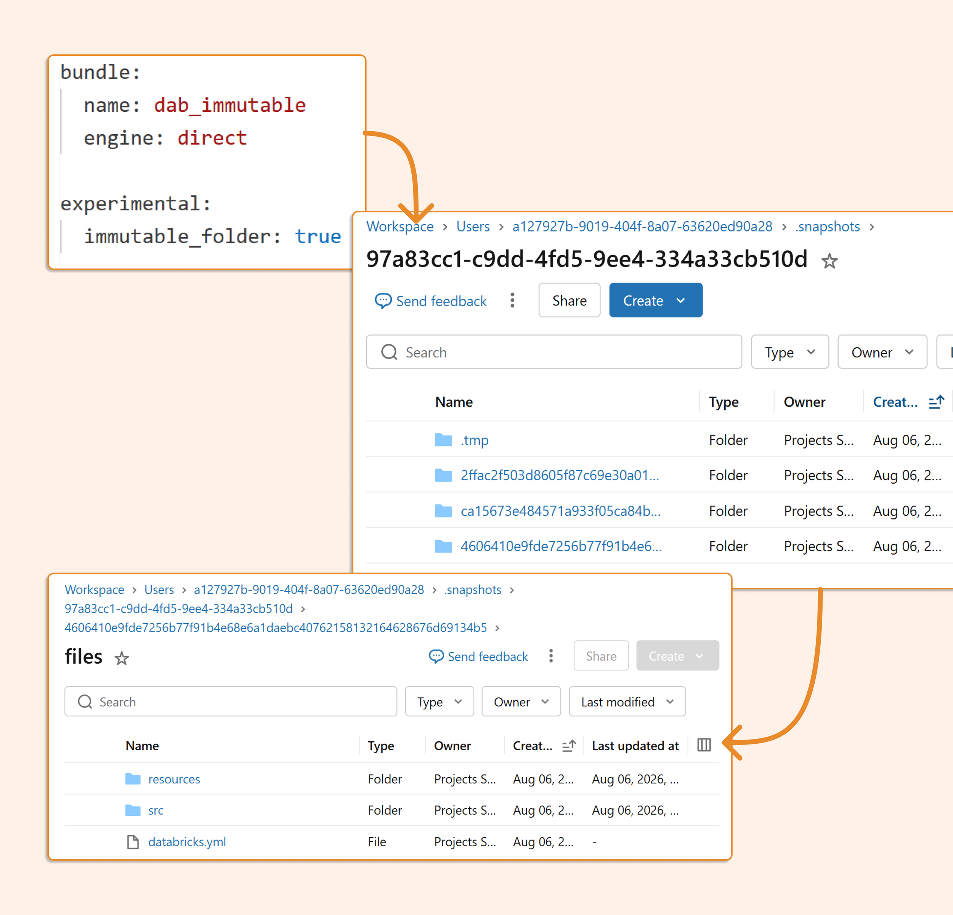The image size is (953, 915).
Task: Click the columns settings icon in files table
Action: tap(704, 745)
